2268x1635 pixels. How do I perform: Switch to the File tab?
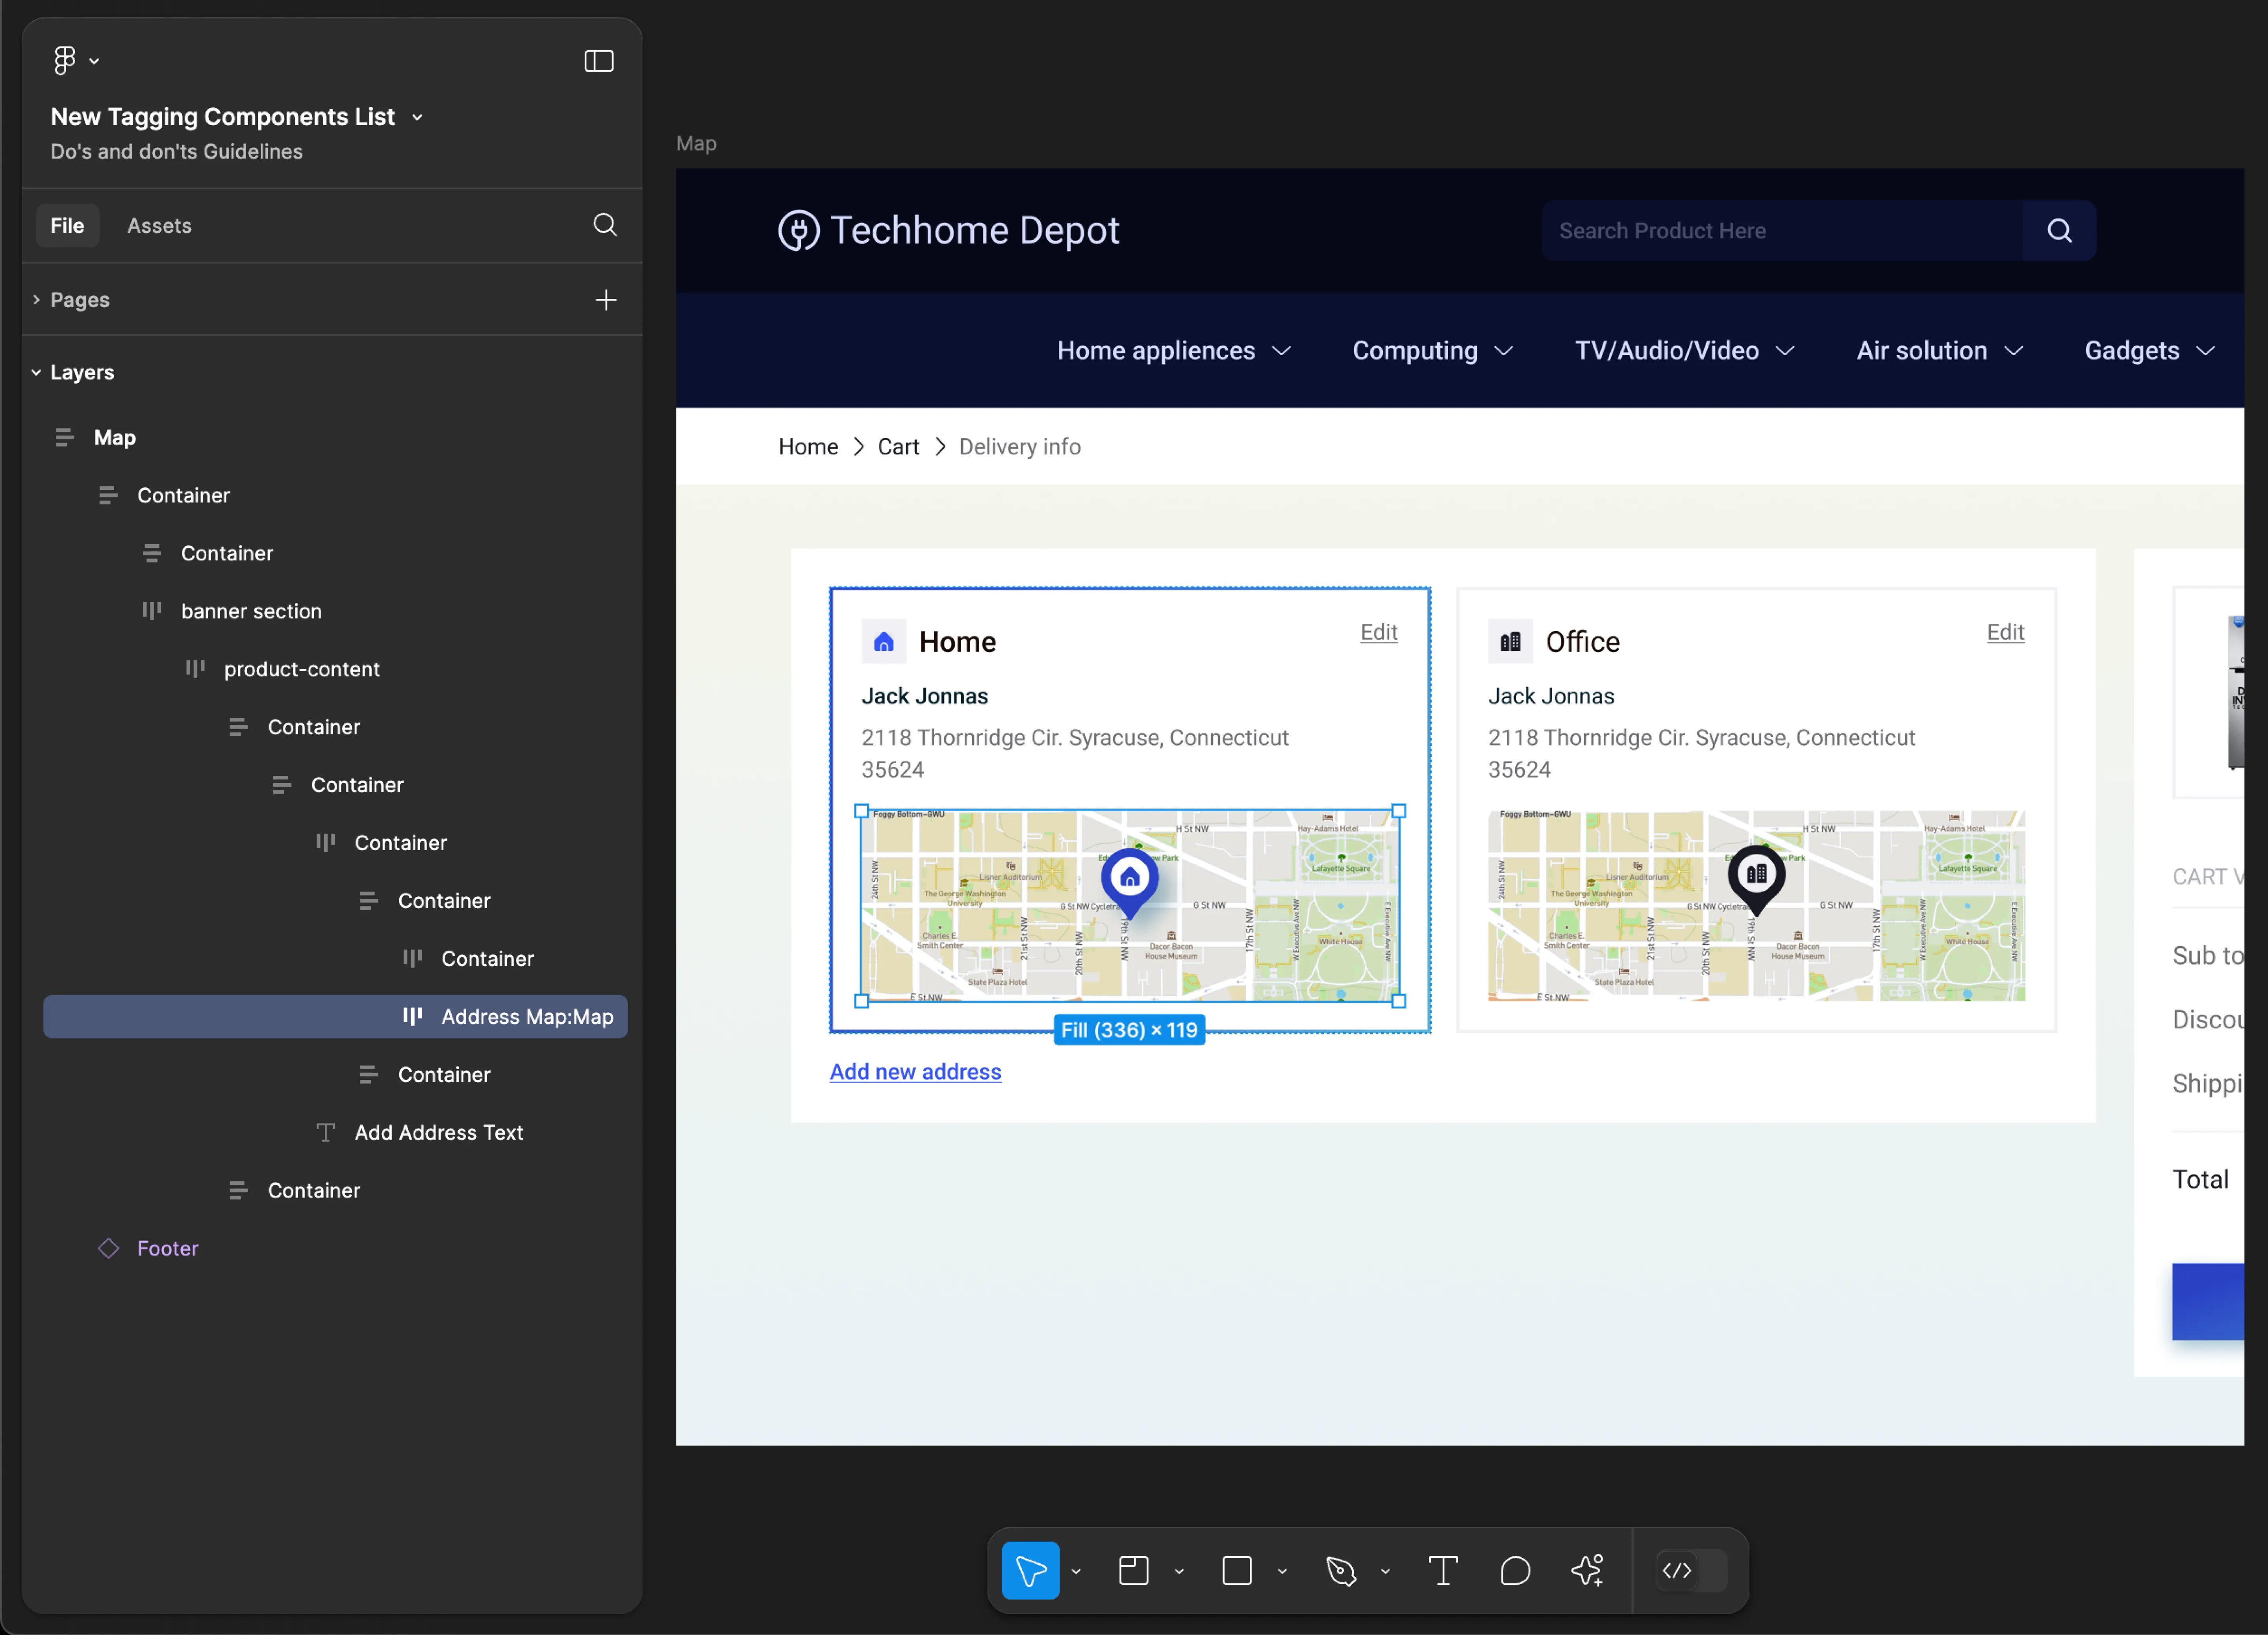coord(67,226)
